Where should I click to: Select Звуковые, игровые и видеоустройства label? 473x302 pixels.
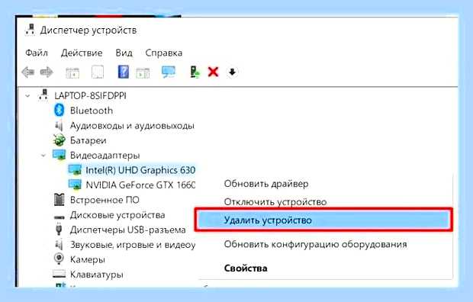tap(133, 244)
